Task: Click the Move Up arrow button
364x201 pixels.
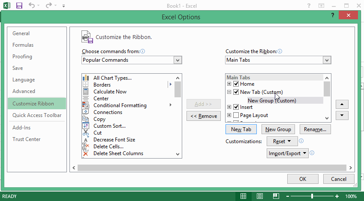Action: [x=342, y=105]
